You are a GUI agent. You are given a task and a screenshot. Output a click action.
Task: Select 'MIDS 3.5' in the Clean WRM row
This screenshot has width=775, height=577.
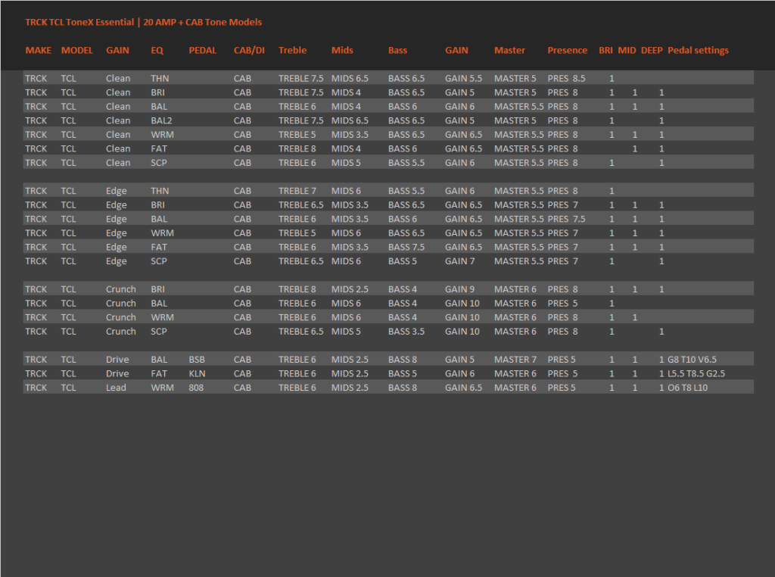tap(350, 135)
